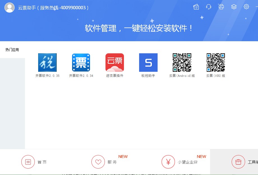Image resolution: width=258 pixels, height=175 pixels.
Task: Click the 税控助手 label
Action: 148,76
